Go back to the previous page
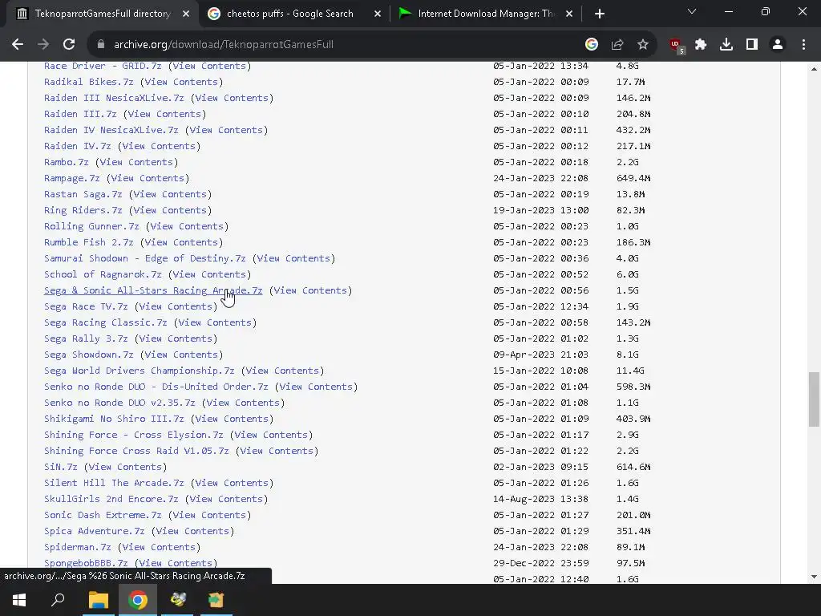821x616 pixels. [18, 45]
